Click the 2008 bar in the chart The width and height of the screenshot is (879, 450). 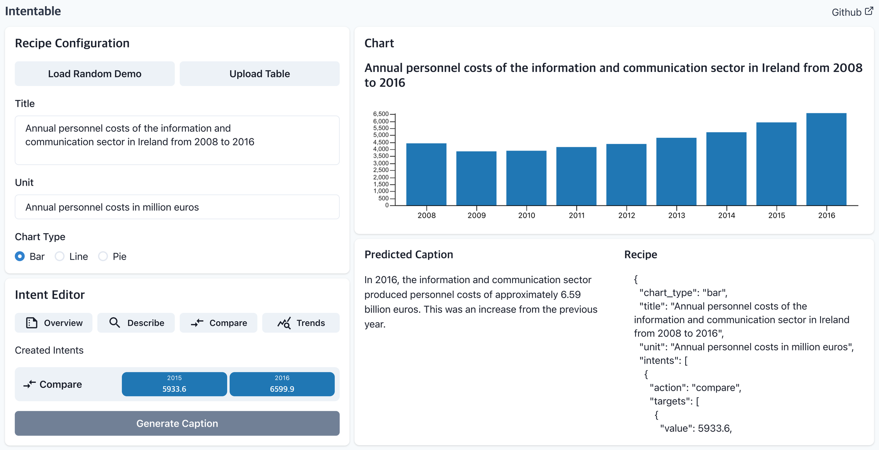tap(426, 174)
